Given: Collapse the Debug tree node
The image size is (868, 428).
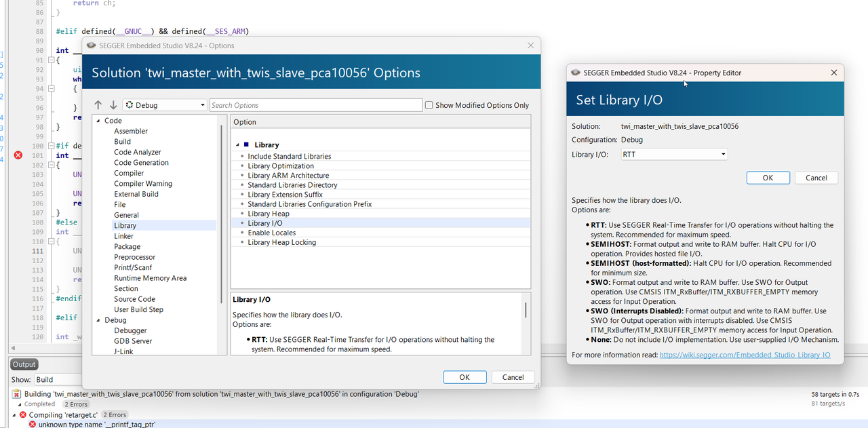Looking at the screenshot, I should click(x=98, y=320).
